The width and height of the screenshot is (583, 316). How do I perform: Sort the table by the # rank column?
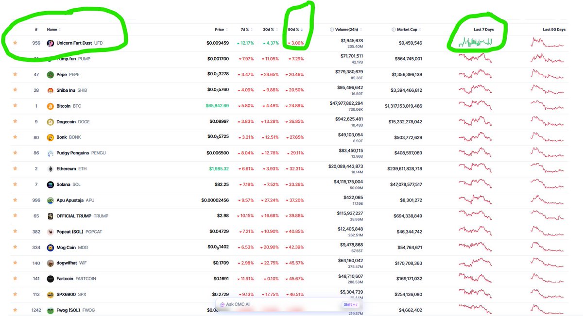click(36, 30)
